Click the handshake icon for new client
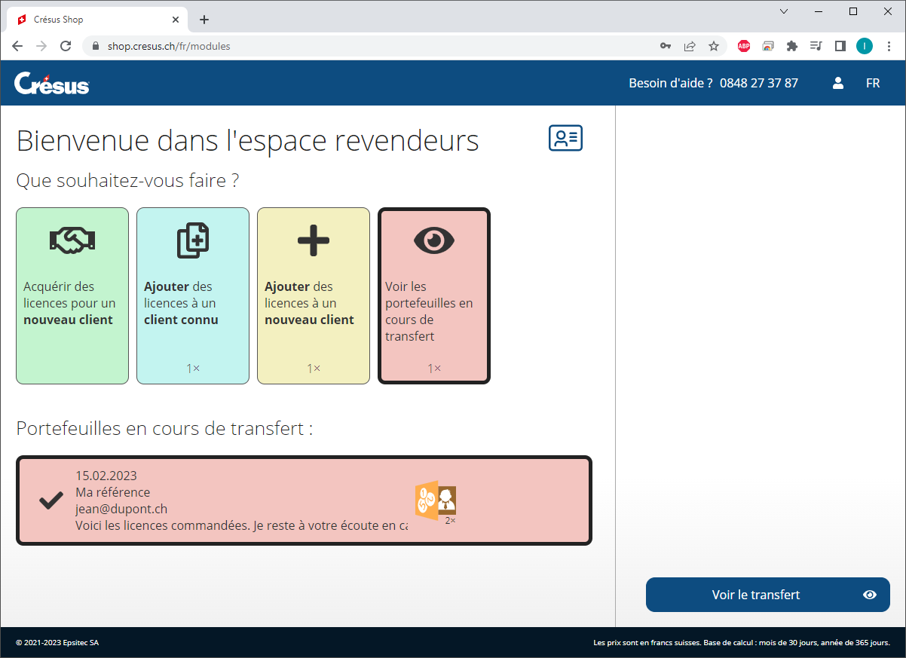906x658 pixels. click(x=72, y=240)
